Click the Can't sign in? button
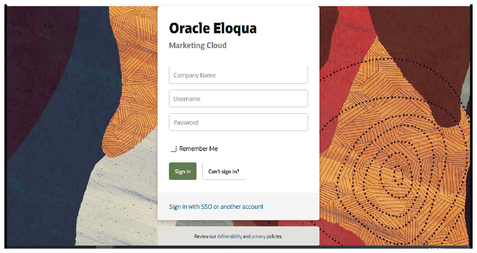The width and height of the screenshot is (477, 253). tap(223, 171)
